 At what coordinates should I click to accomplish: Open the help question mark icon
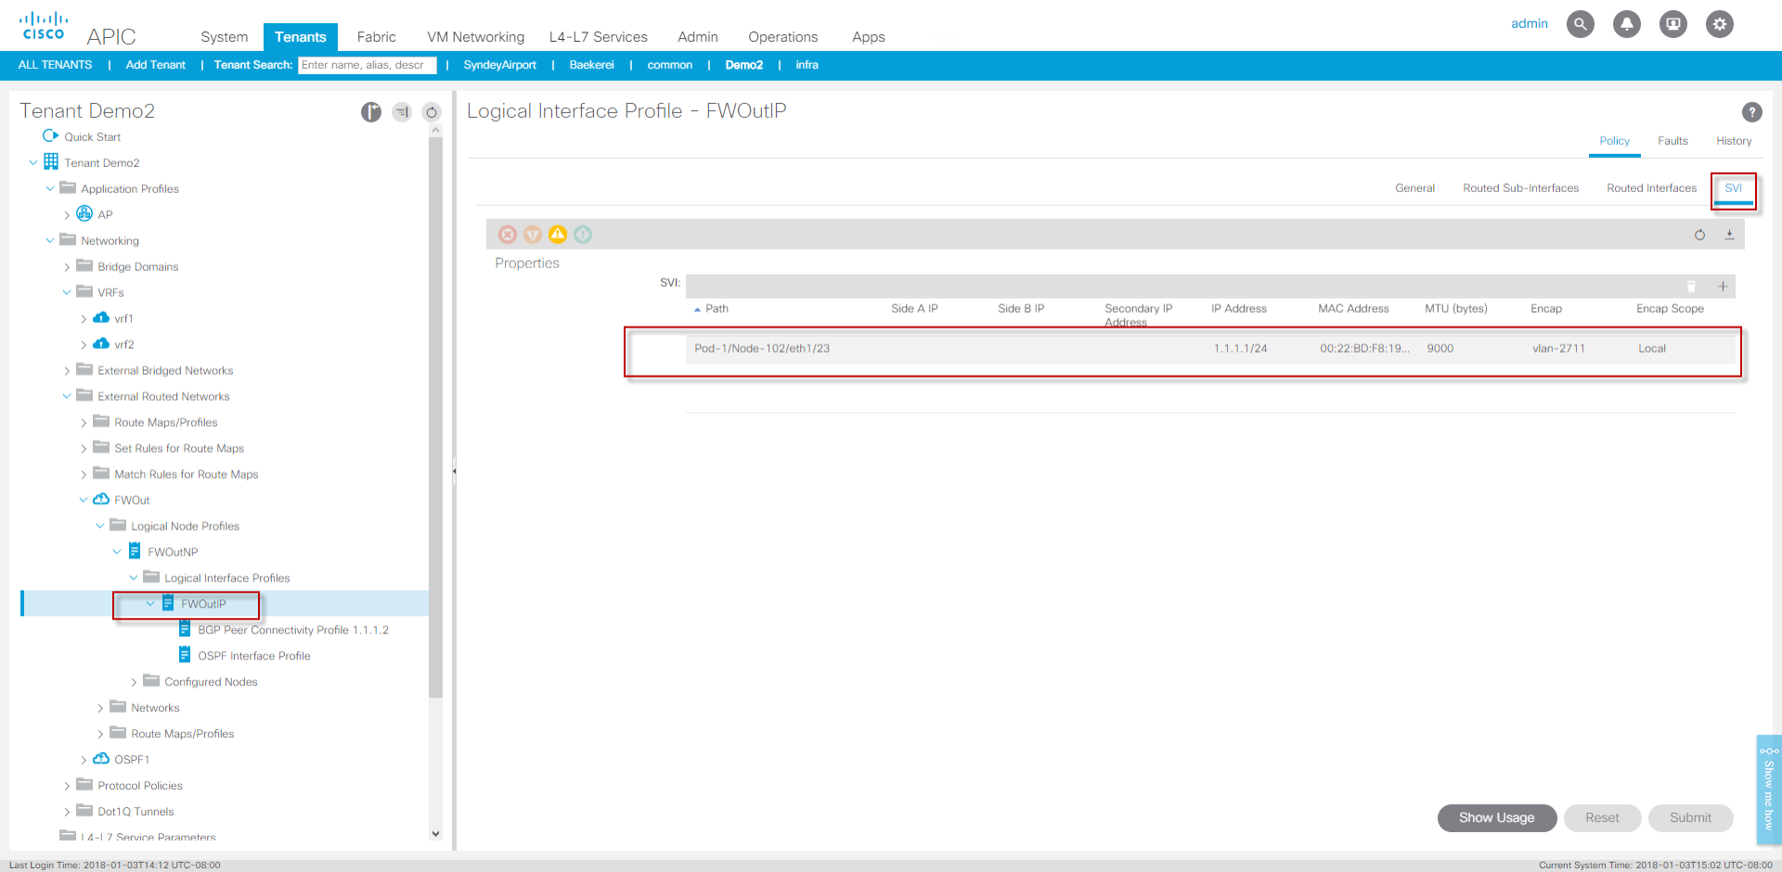(1751, 112)
